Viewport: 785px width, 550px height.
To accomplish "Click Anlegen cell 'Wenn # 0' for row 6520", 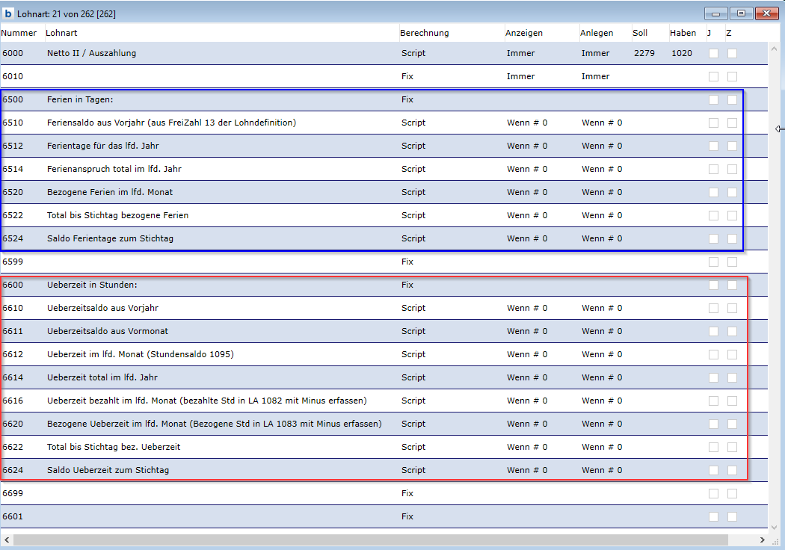I will pos(602,193).
